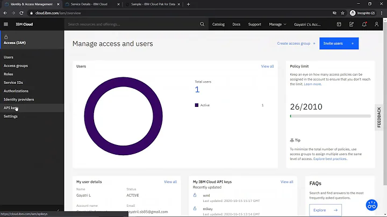The height and width of the screenshot is (217, 387).
Task: Collapse the sidebar with chevron icon
Action: 58,211
